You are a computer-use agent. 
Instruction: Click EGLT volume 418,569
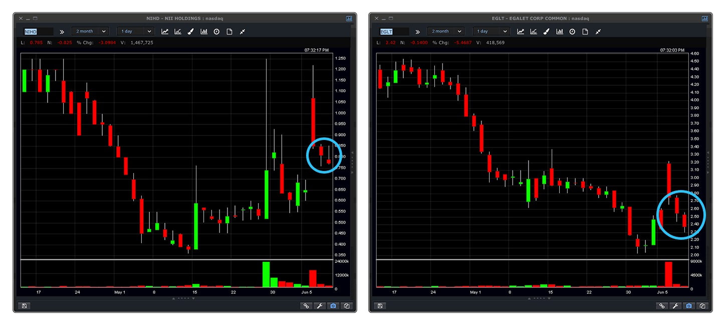(x=495, y=43)
